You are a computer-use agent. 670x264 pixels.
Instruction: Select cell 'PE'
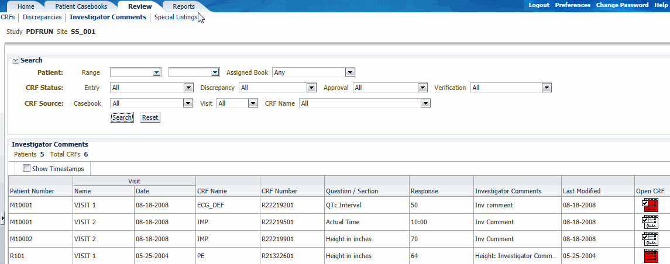tap(228, 256)
